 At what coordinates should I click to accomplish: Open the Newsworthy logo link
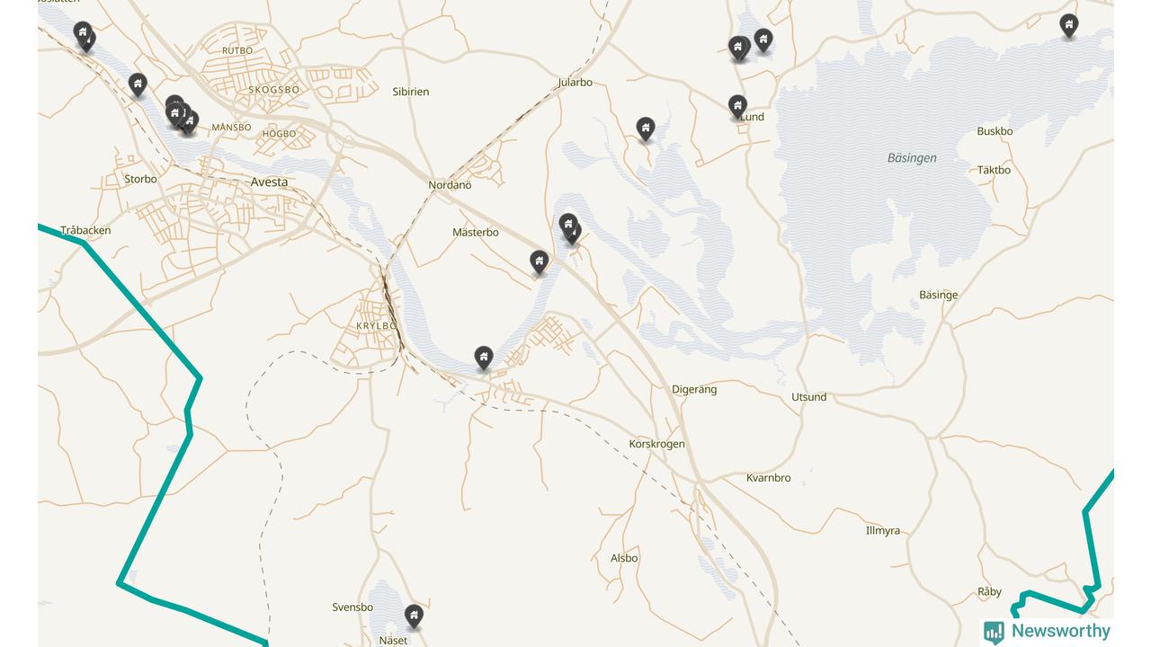1047,632
